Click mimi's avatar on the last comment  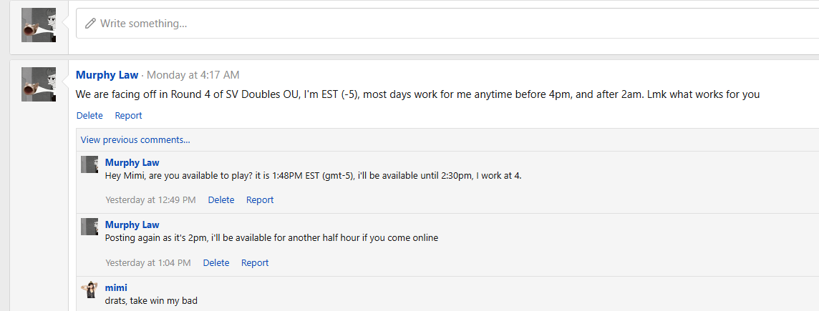tap(89, 290)
